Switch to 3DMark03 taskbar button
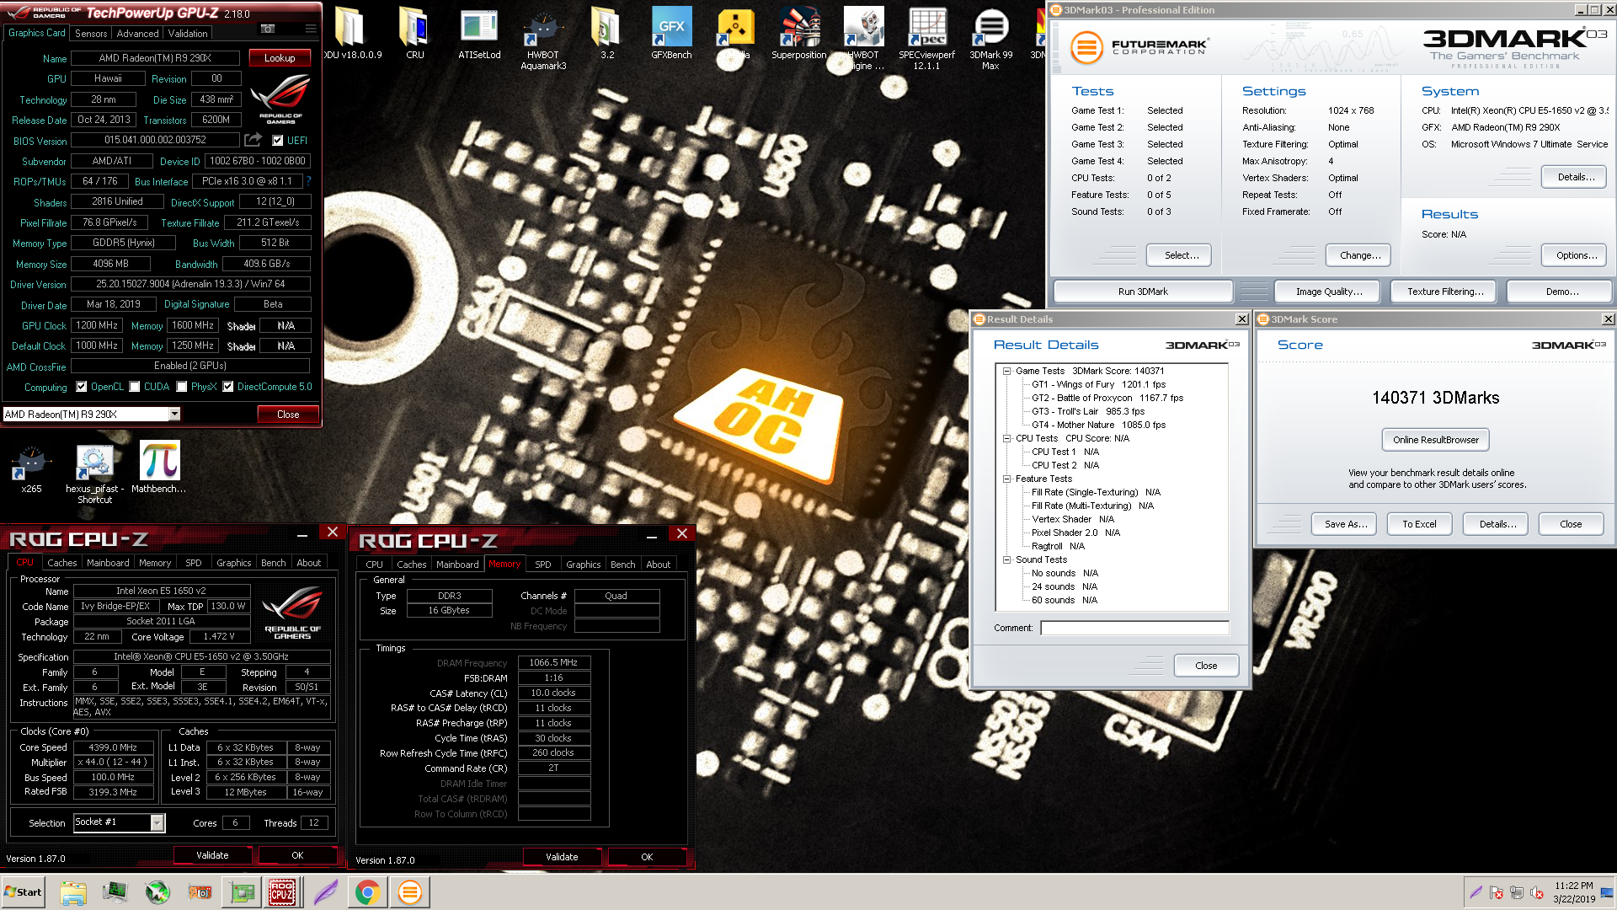 [410, 892]
